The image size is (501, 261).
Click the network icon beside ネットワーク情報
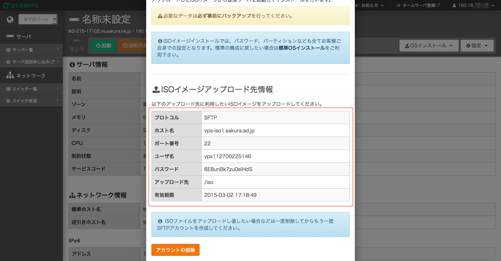[x=72, y=195]
